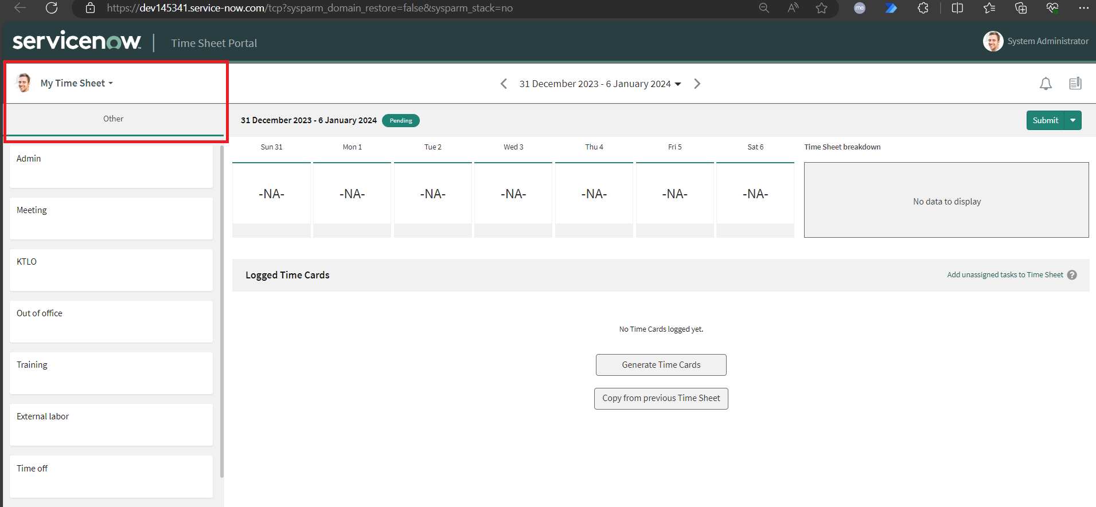Refresh the browser page

[x=52, y=8]
